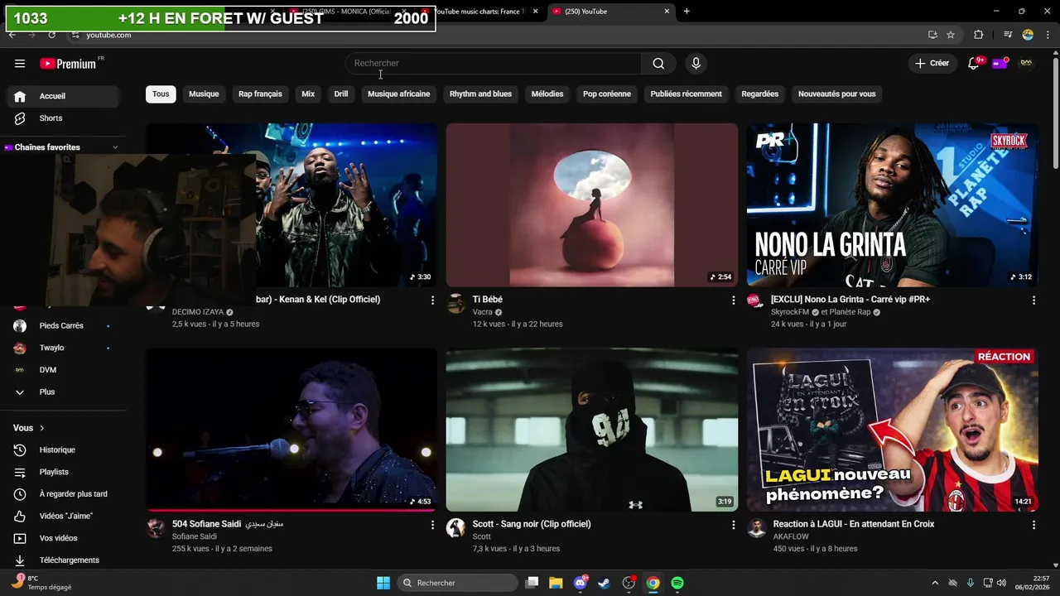
Task: Select Publiées récemment filter chip
Action: point(686,94)
